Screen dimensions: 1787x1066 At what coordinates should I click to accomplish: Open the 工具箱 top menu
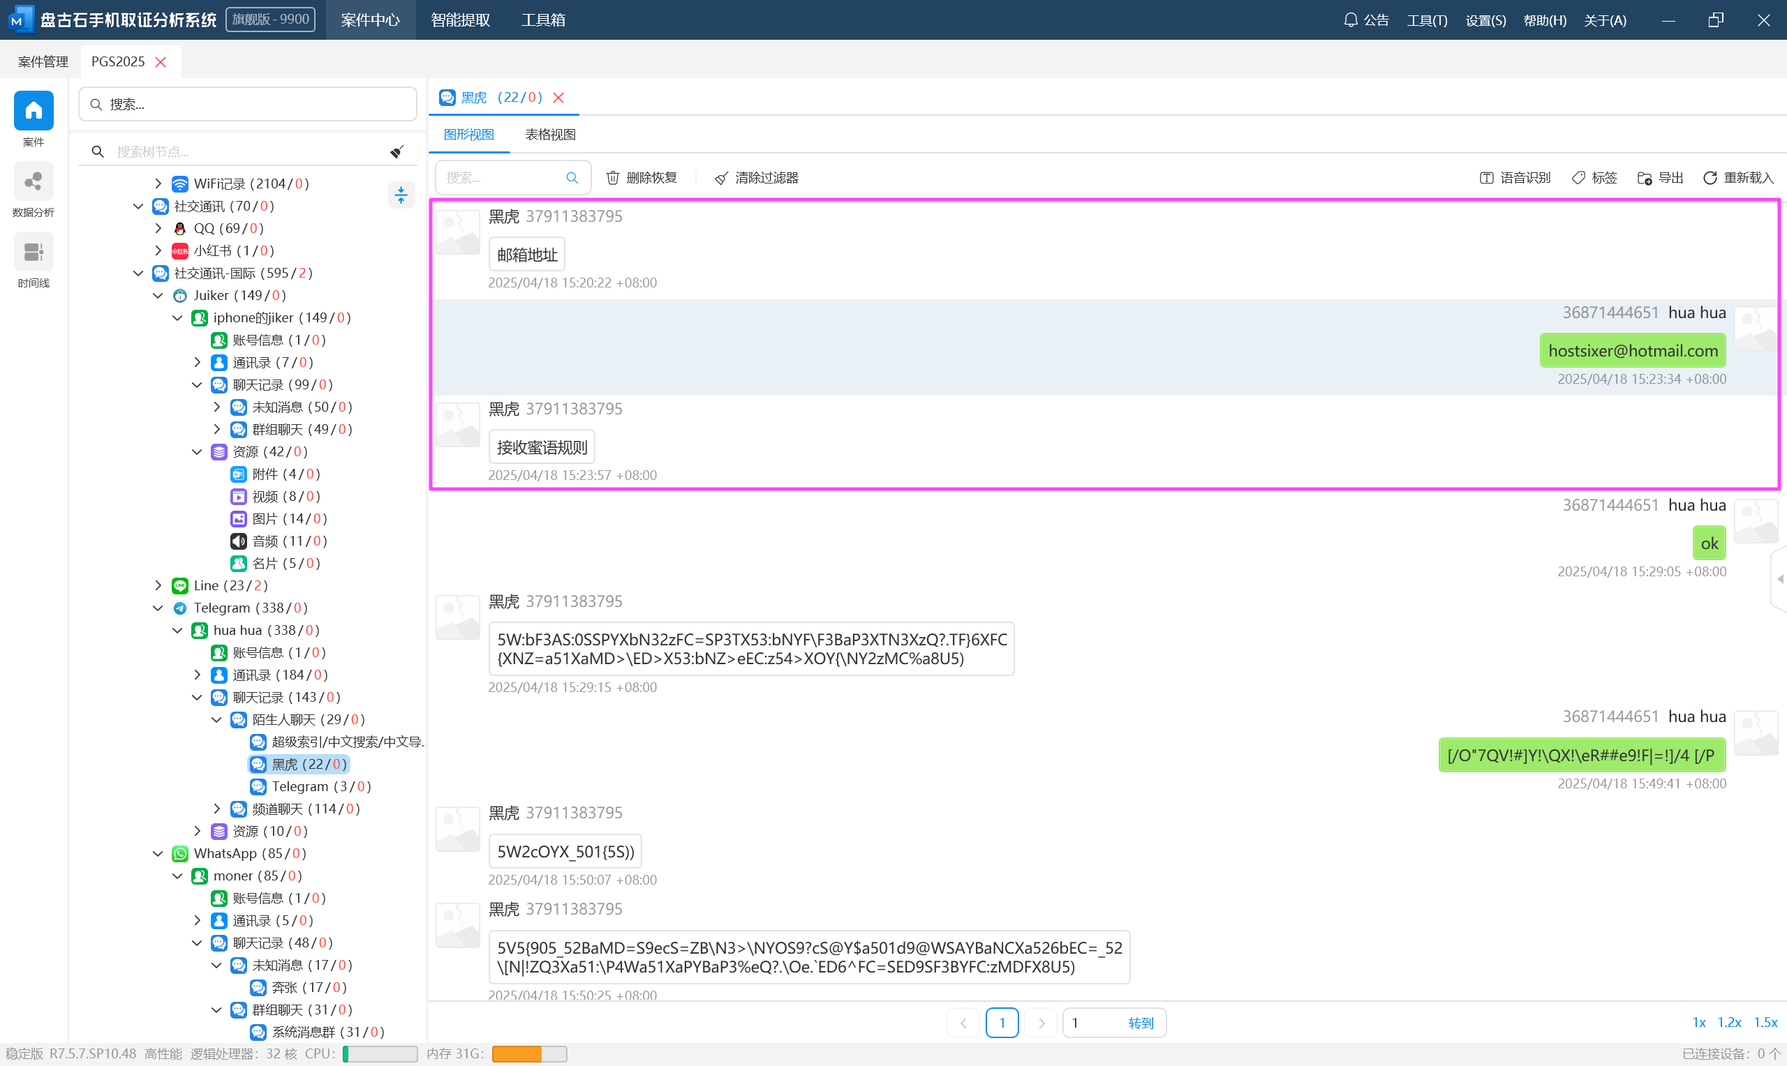(543, 20)
